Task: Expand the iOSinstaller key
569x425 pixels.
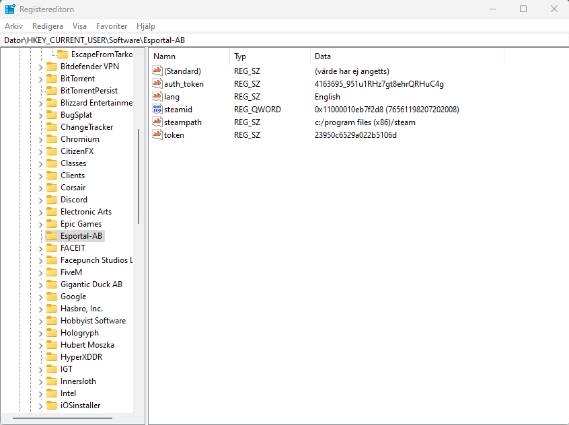Action: (40, 406)
